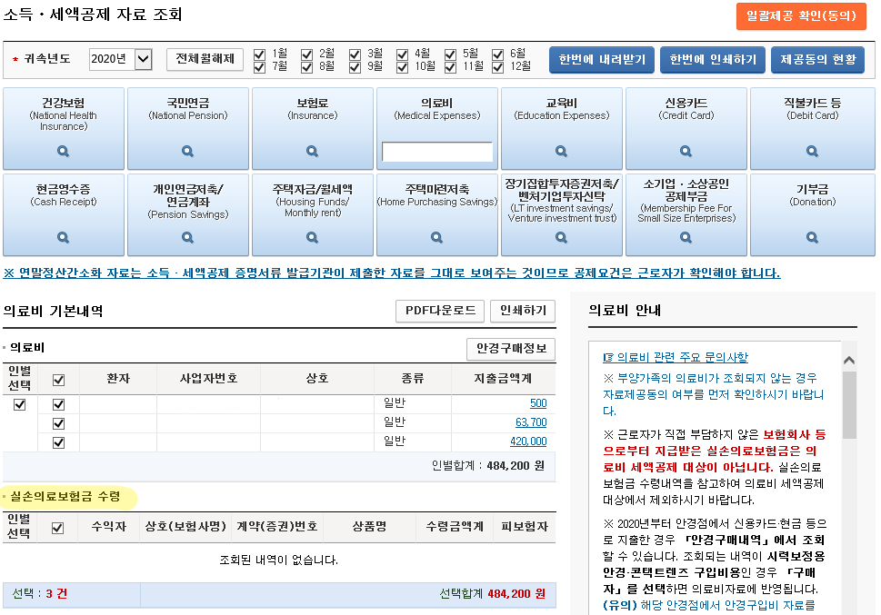Click the 인쇄하기 button

pyautogui.click(x=523, y=311)
